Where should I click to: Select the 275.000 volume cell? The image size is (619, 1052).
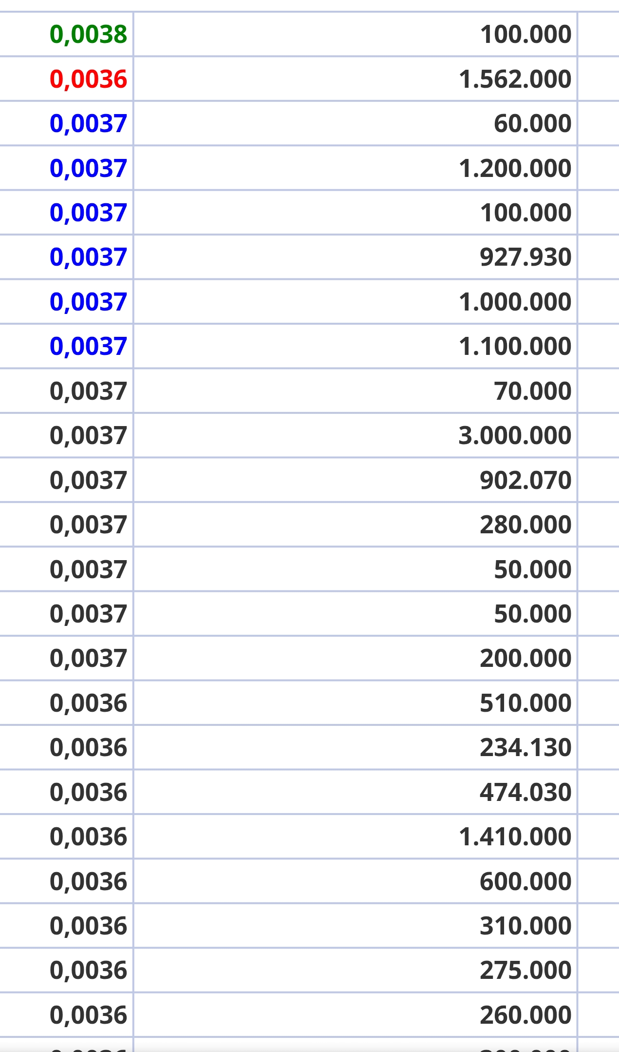pos(356,971)
